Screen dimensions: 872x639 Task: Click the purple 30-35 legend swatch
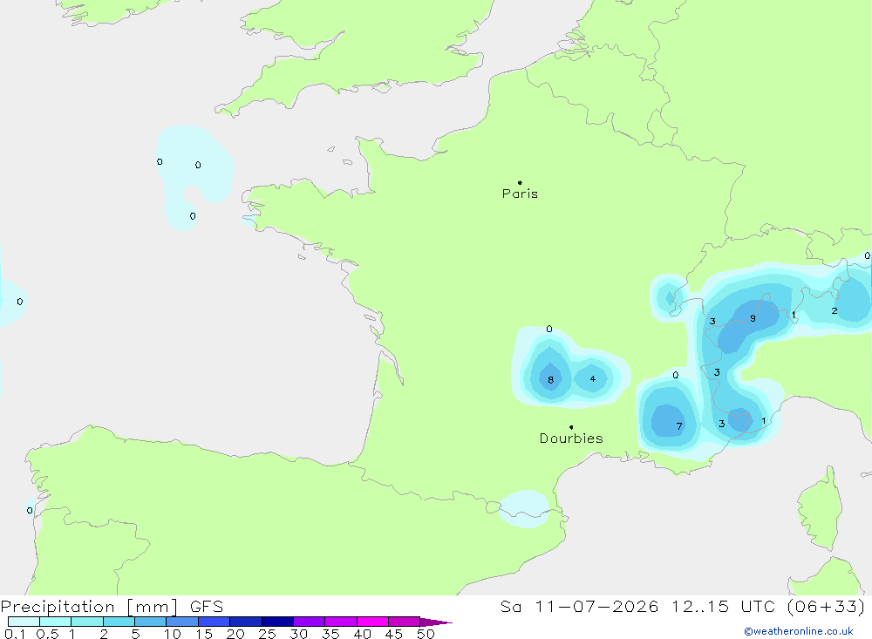coord(309,622)
